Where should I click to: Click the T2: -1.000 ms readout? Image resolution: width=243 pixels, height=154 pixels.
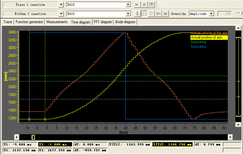point(55,144)
